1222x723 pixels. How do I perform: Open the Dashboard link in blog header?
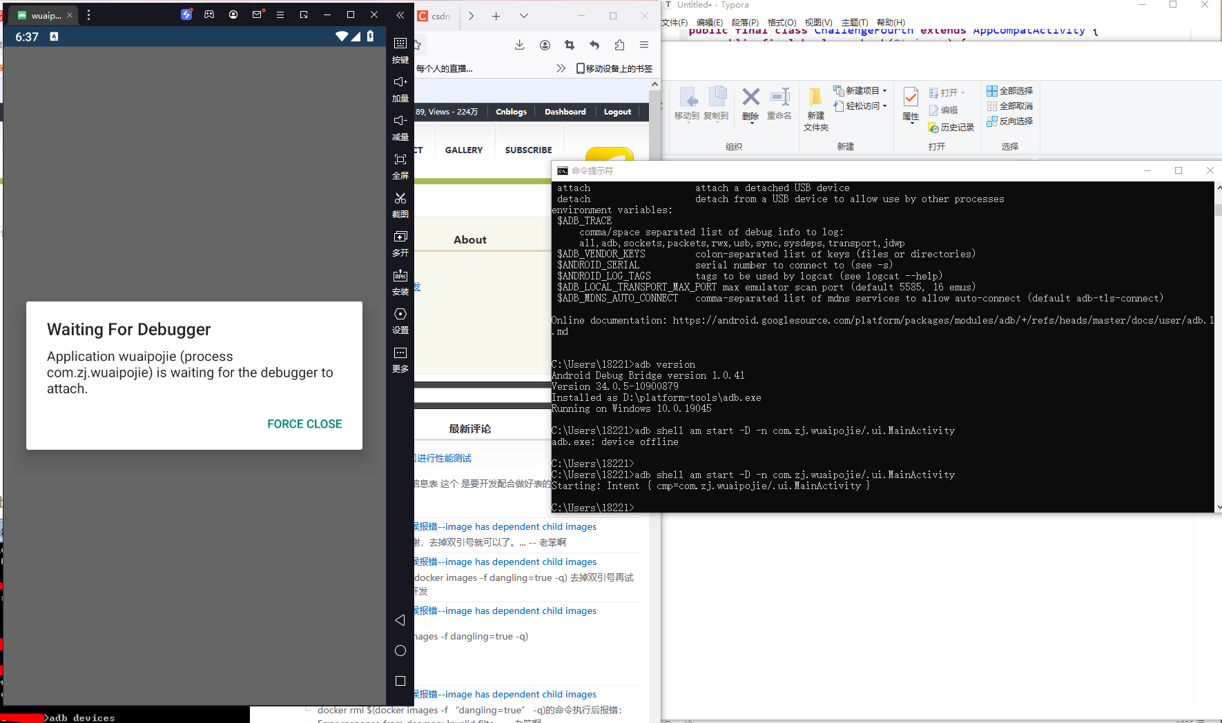pos(565,112)
